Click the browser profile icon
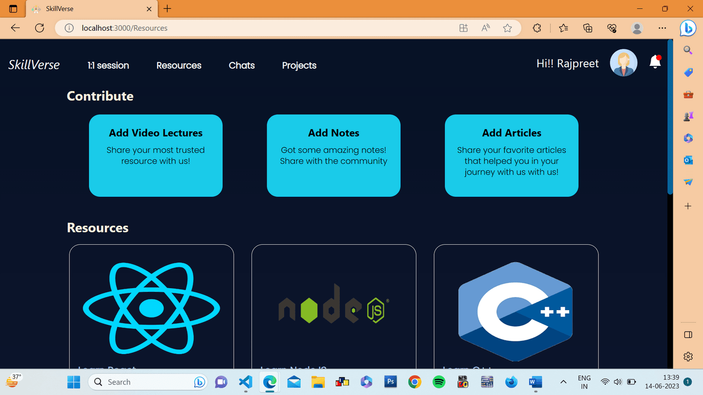The width and height of the screenshot is (703, 395). (637, 28)
